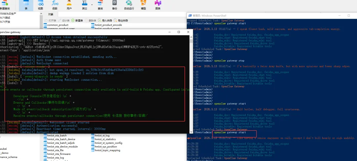Select the hmiot_st_system_config table

[107, 143]
